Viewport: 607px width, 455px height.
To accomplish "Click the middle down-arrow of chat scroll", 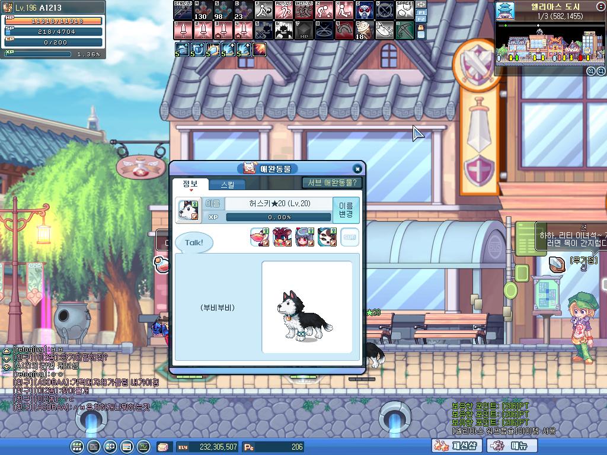I will click(x=7, y=358).
